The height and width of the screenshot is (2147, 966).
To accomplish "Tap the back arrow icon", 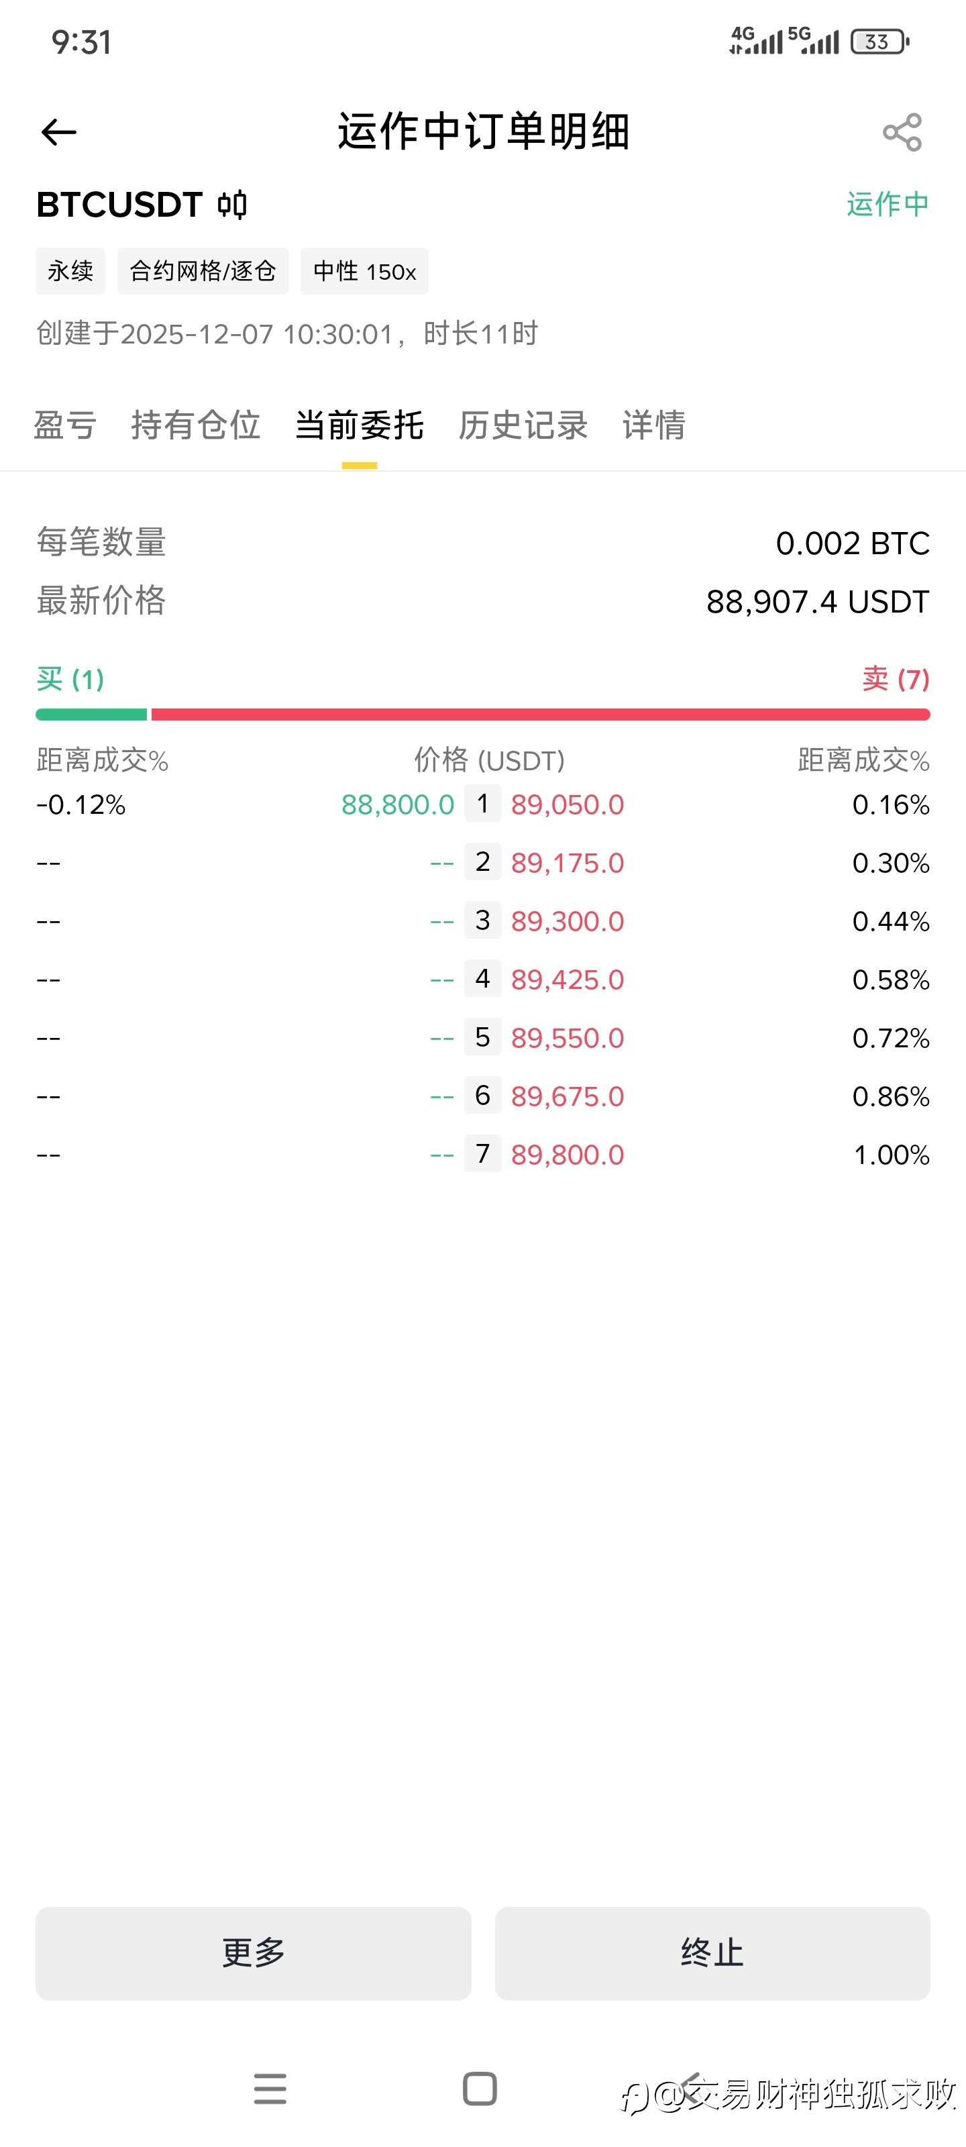I will click(x=58, y=132).
